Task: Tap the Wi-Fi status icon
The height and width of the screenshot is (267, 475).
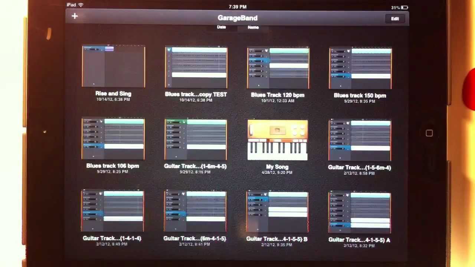Action: [81, 5]
